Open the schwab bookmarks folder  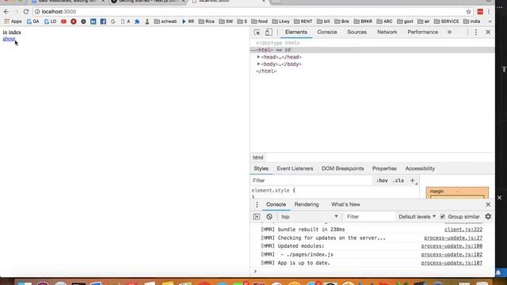[x=166, y=21]
